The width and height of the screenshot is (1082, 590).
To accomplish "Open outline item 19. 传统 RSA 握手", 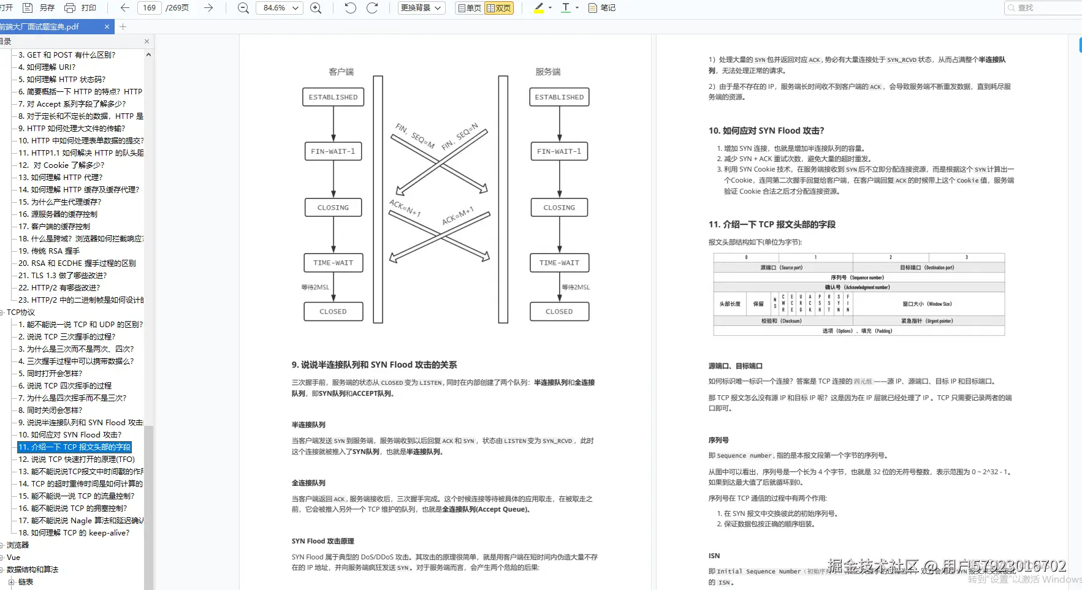I will pos(49,251).
